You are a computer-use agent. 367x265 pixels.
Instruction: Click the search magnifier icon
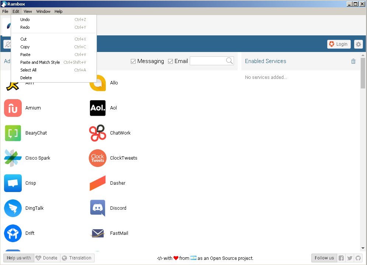coord(229,61)
